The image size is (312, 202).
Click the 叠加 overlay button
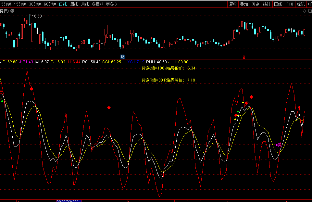coord(244,4)
